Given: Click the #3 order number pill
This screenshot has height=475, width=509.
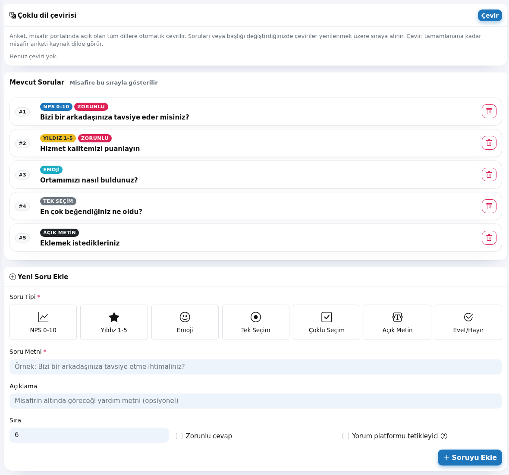Looking at the screenshot, I should pyautogui.click(x=22, y=175).
